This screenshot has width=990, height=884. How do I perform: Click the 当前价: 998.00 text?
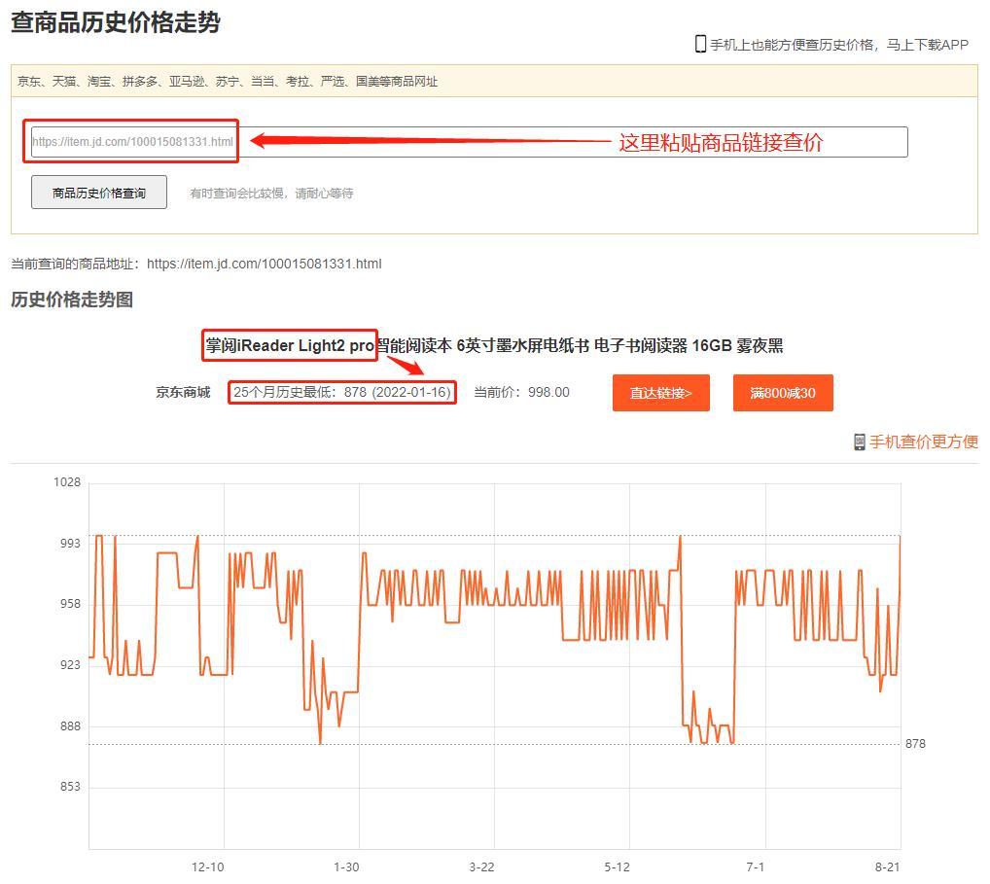click(522, 392)
